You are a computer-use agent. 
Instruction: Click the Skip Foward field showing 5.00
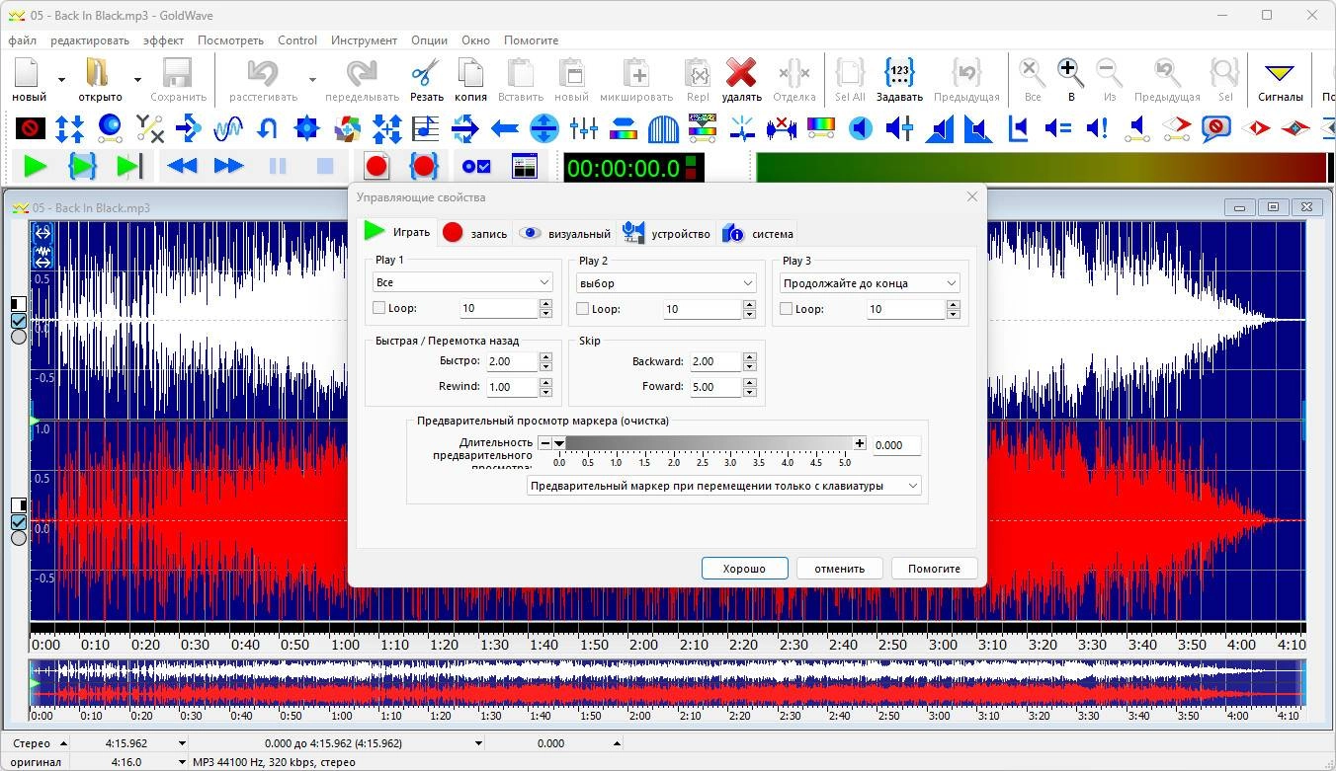coord(714,387)
